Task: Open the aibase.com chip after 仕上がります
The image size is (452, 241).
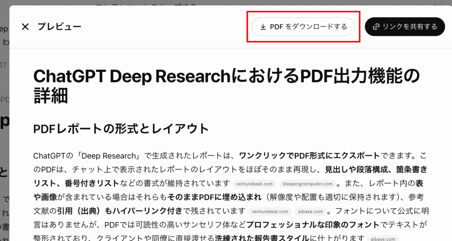Action: click(383, 238)
